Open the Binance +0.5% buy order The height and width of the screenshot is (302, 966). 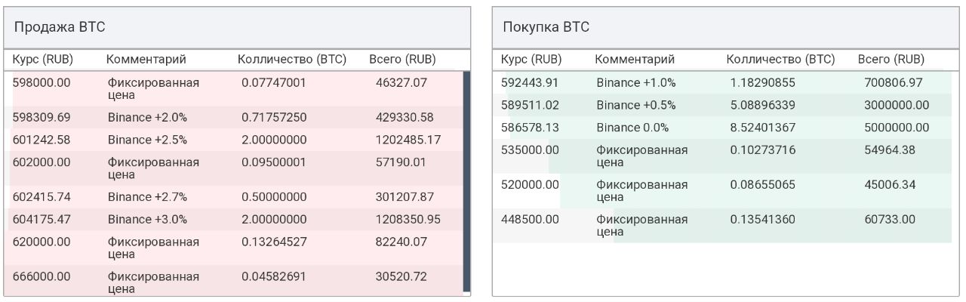(x=722, y=105)
